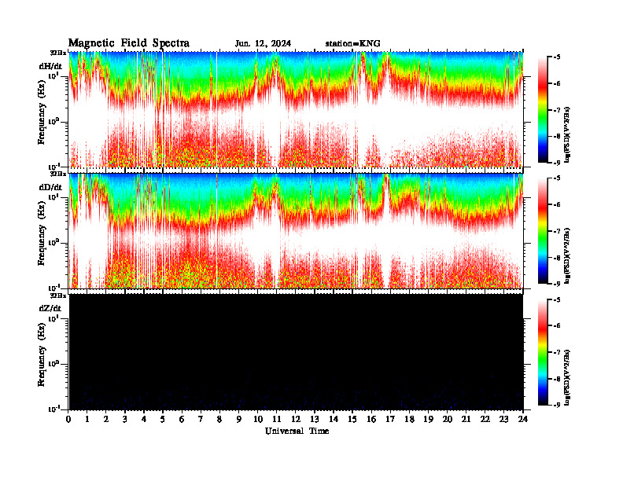Click the -7 tick on the dD/dt color bar
The width and height of the screenshot is (623, 481).
tap(557, 231)
